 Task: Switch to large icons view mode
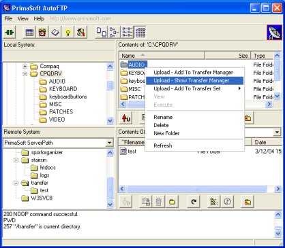tap(102, 32)
